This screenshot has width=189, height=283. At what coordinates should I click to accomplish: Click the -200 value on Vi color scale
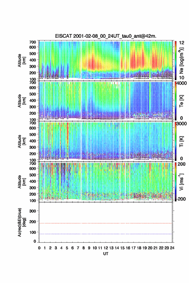[x=181, y=199]
